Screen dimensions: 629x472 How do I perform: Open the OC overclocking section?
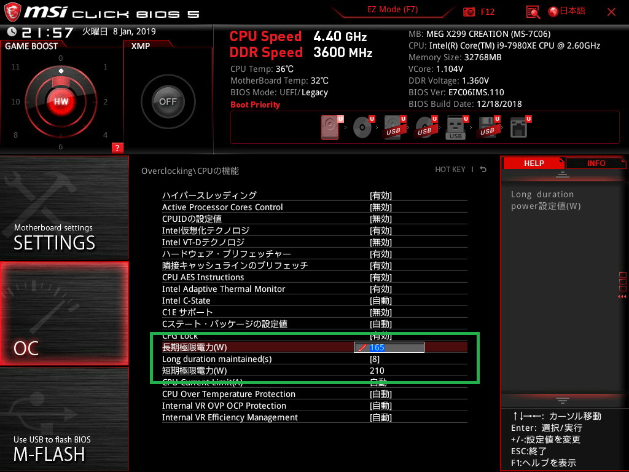(64, 313)
